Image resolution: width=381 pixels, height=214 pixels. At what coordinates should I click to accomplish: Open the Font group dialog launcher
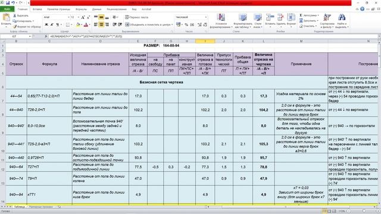[x=89, y=32]
